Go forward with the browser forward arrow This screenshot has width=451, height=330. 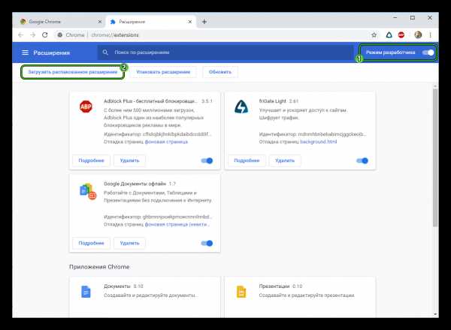click(x=32, y=35)
